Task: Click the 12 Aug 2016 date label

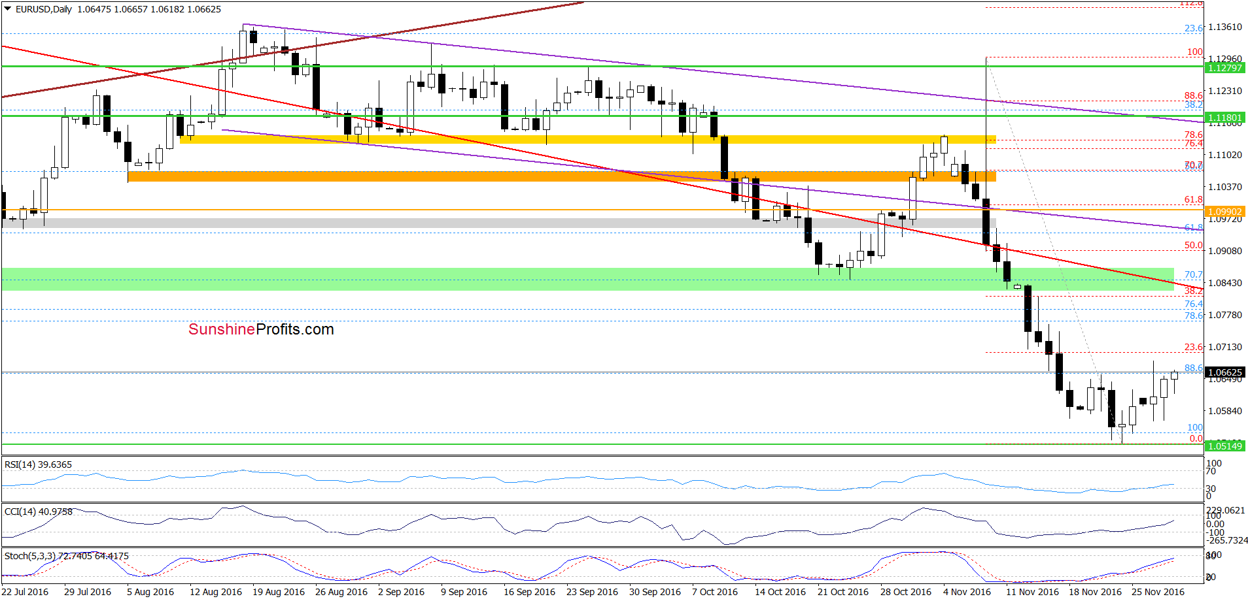Action: click(x=216, y=592)
